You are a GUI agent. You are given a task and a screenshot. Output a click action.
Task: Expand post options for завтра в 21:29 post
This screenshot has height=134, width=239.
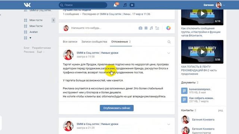[168, 124]
